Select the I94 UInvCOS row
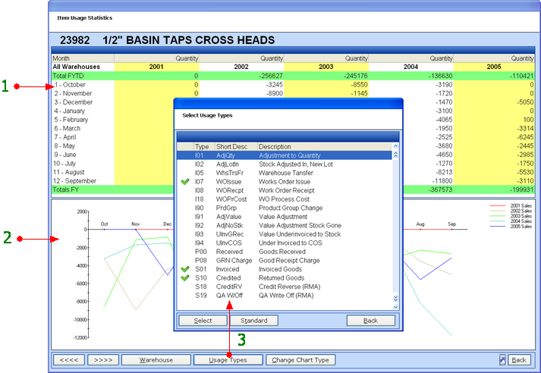The width and height of the screenshot is (541, 373). [285, 243]
